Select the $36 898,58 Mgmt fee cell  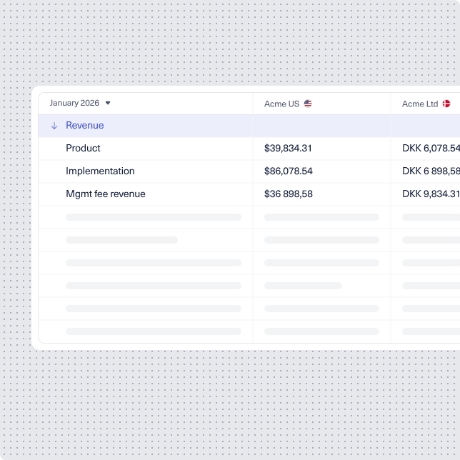tap(288, 194)
